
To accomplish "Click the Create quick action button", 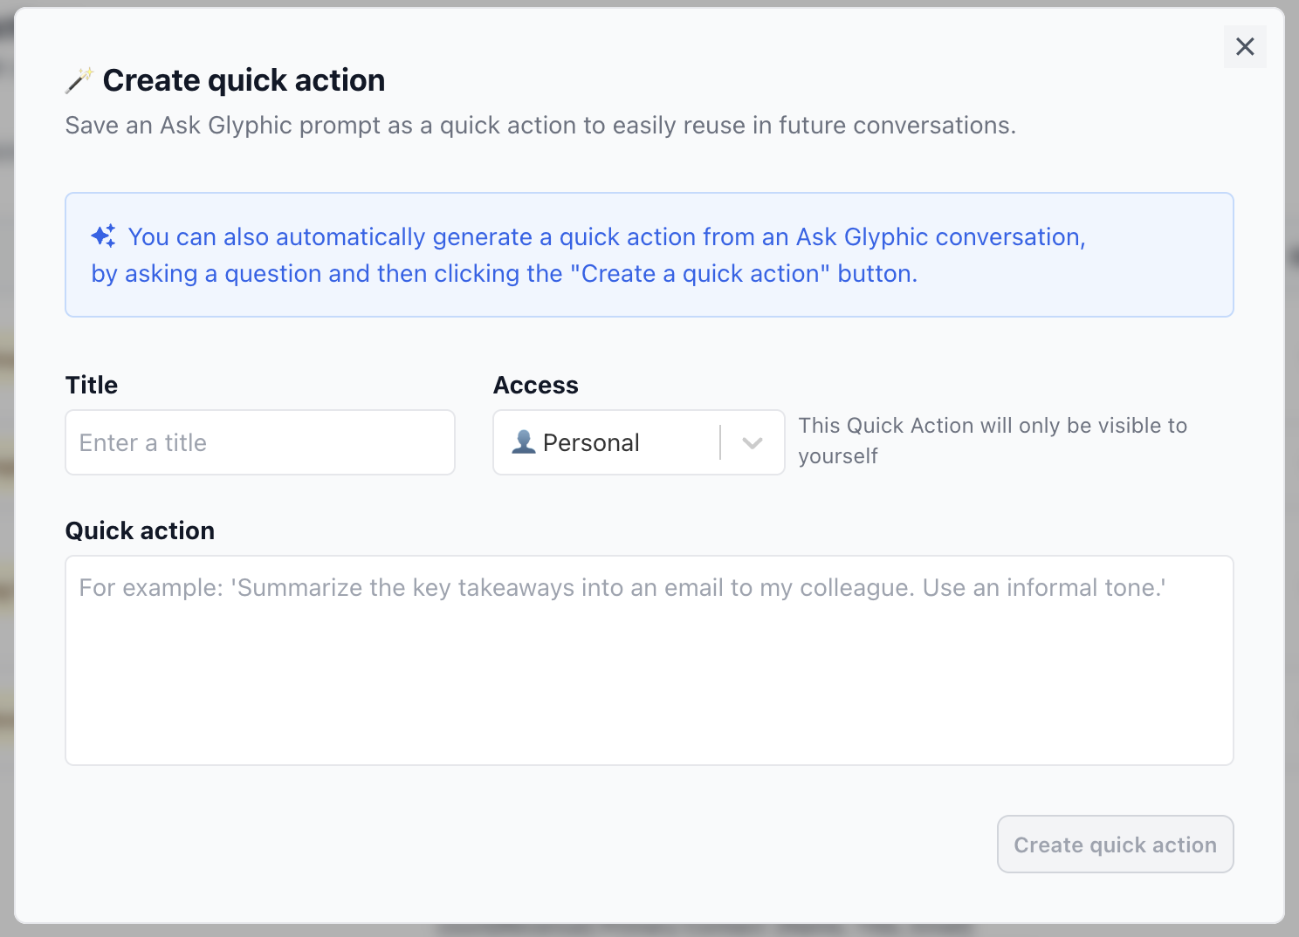I will [1115, 845].
